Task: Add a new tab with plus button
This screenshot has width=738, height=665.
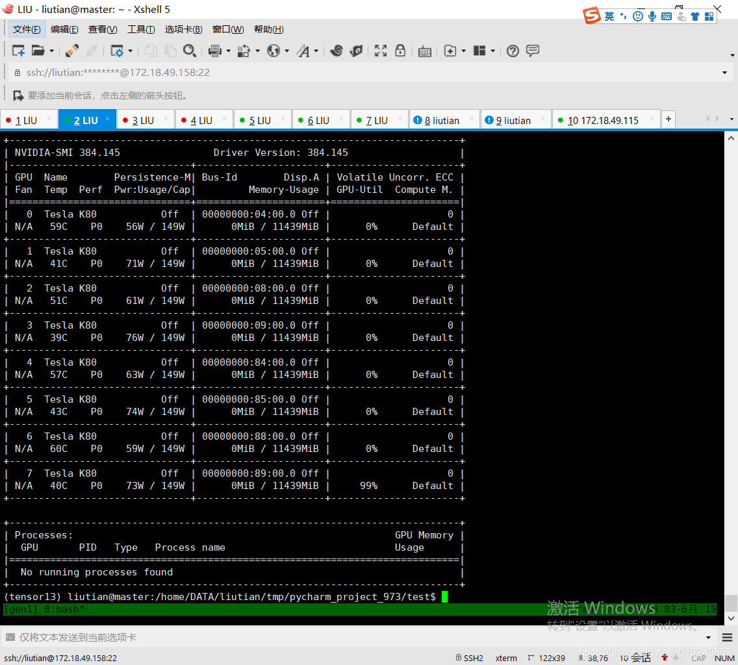Action: (668, 119)
